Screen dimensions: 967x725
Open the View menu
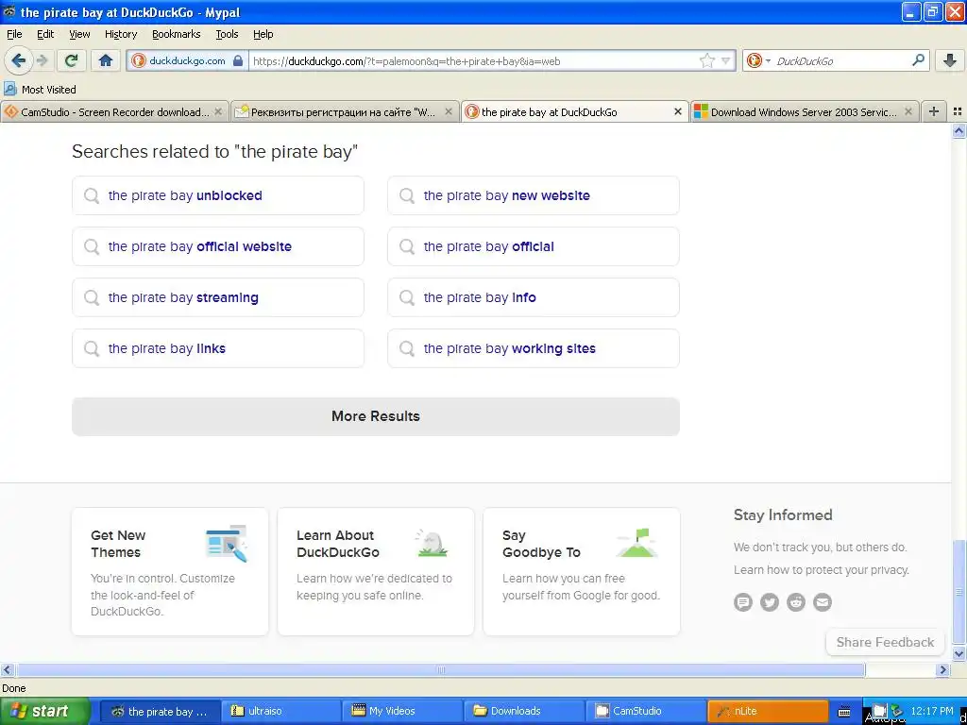79,34
